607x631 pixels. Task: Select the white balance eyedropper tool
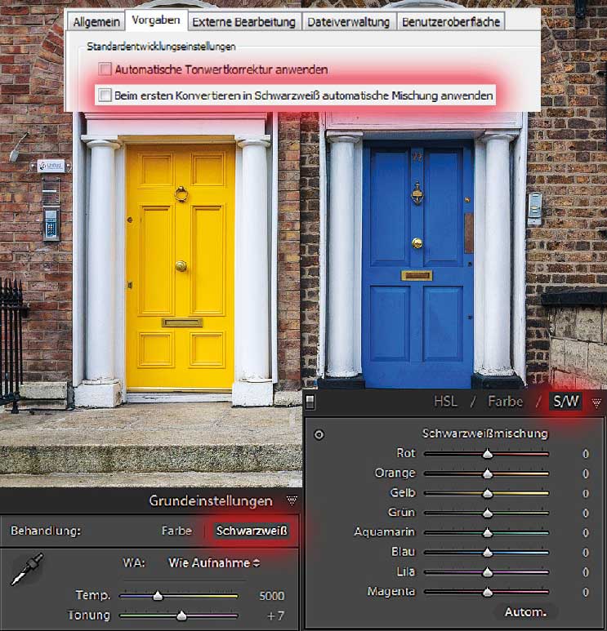[28, 569]
